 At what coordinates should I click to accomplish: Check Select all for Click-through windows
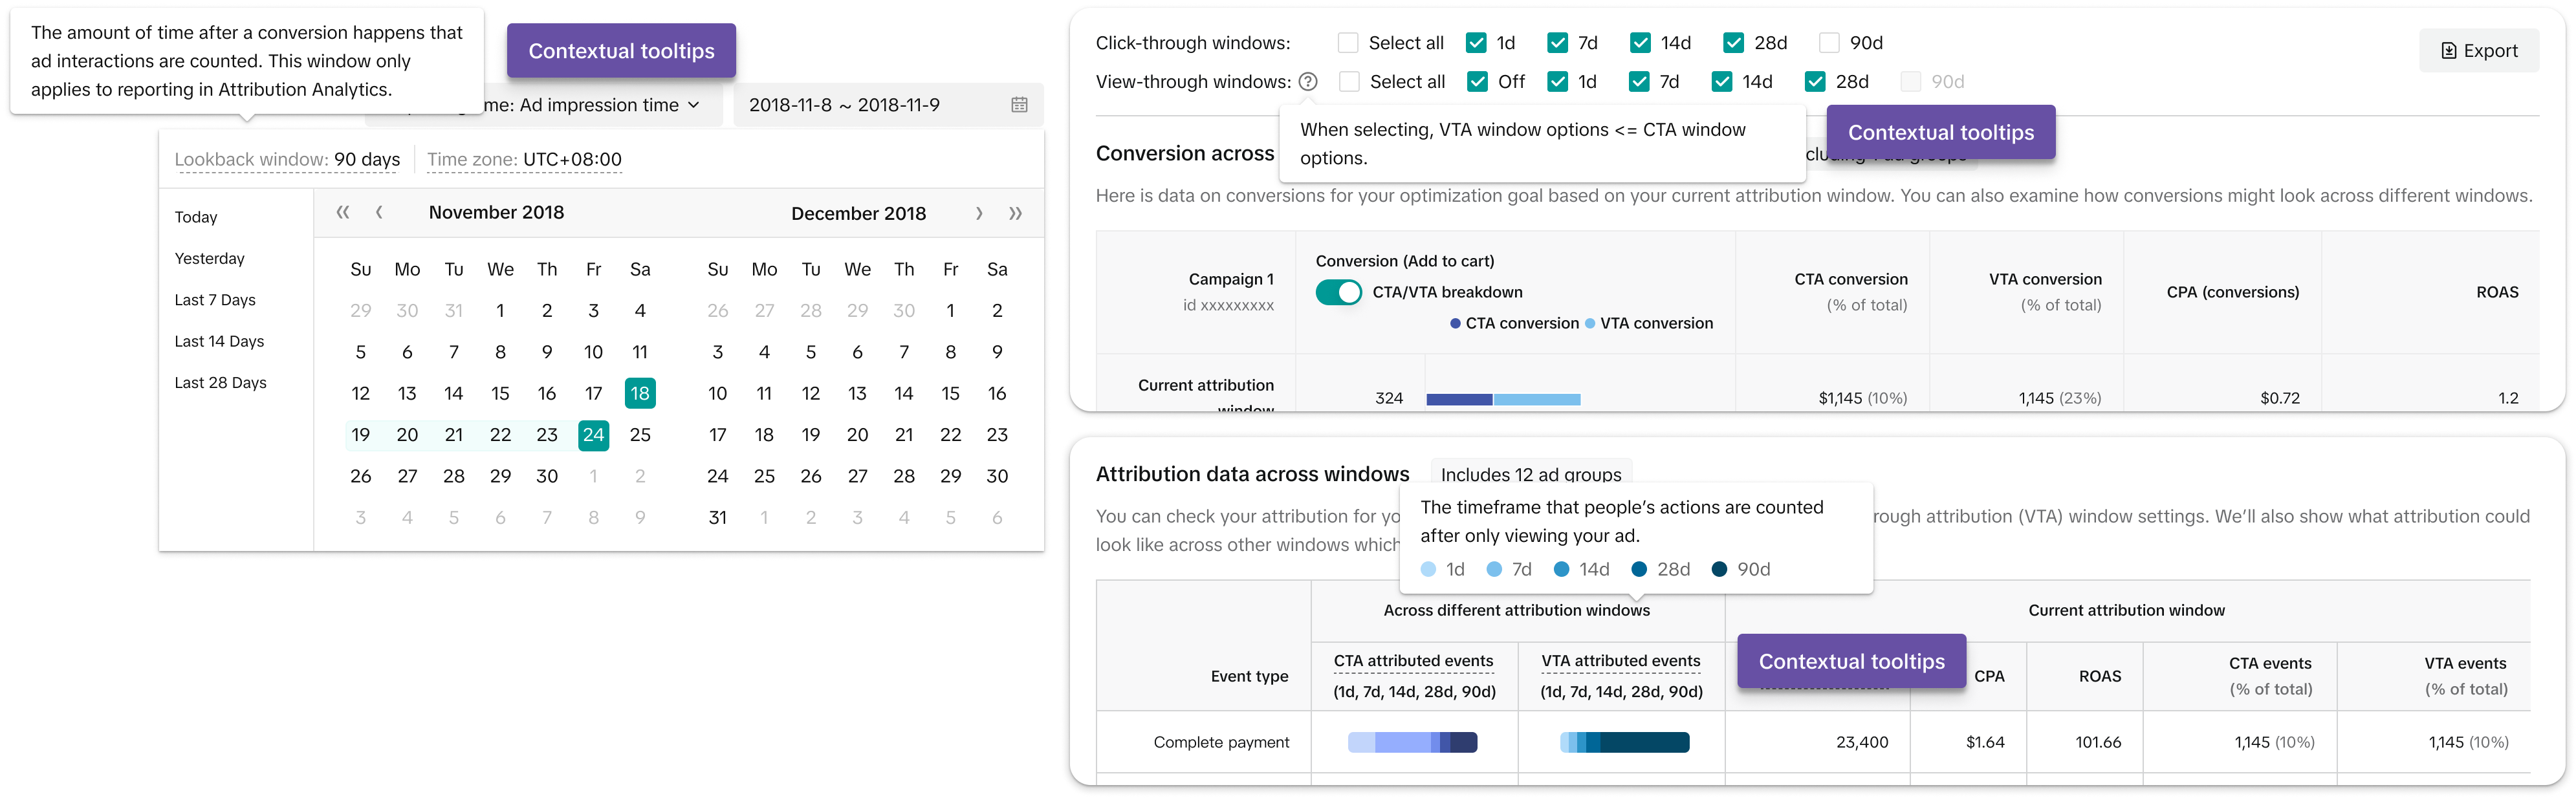coord(1348,43)
